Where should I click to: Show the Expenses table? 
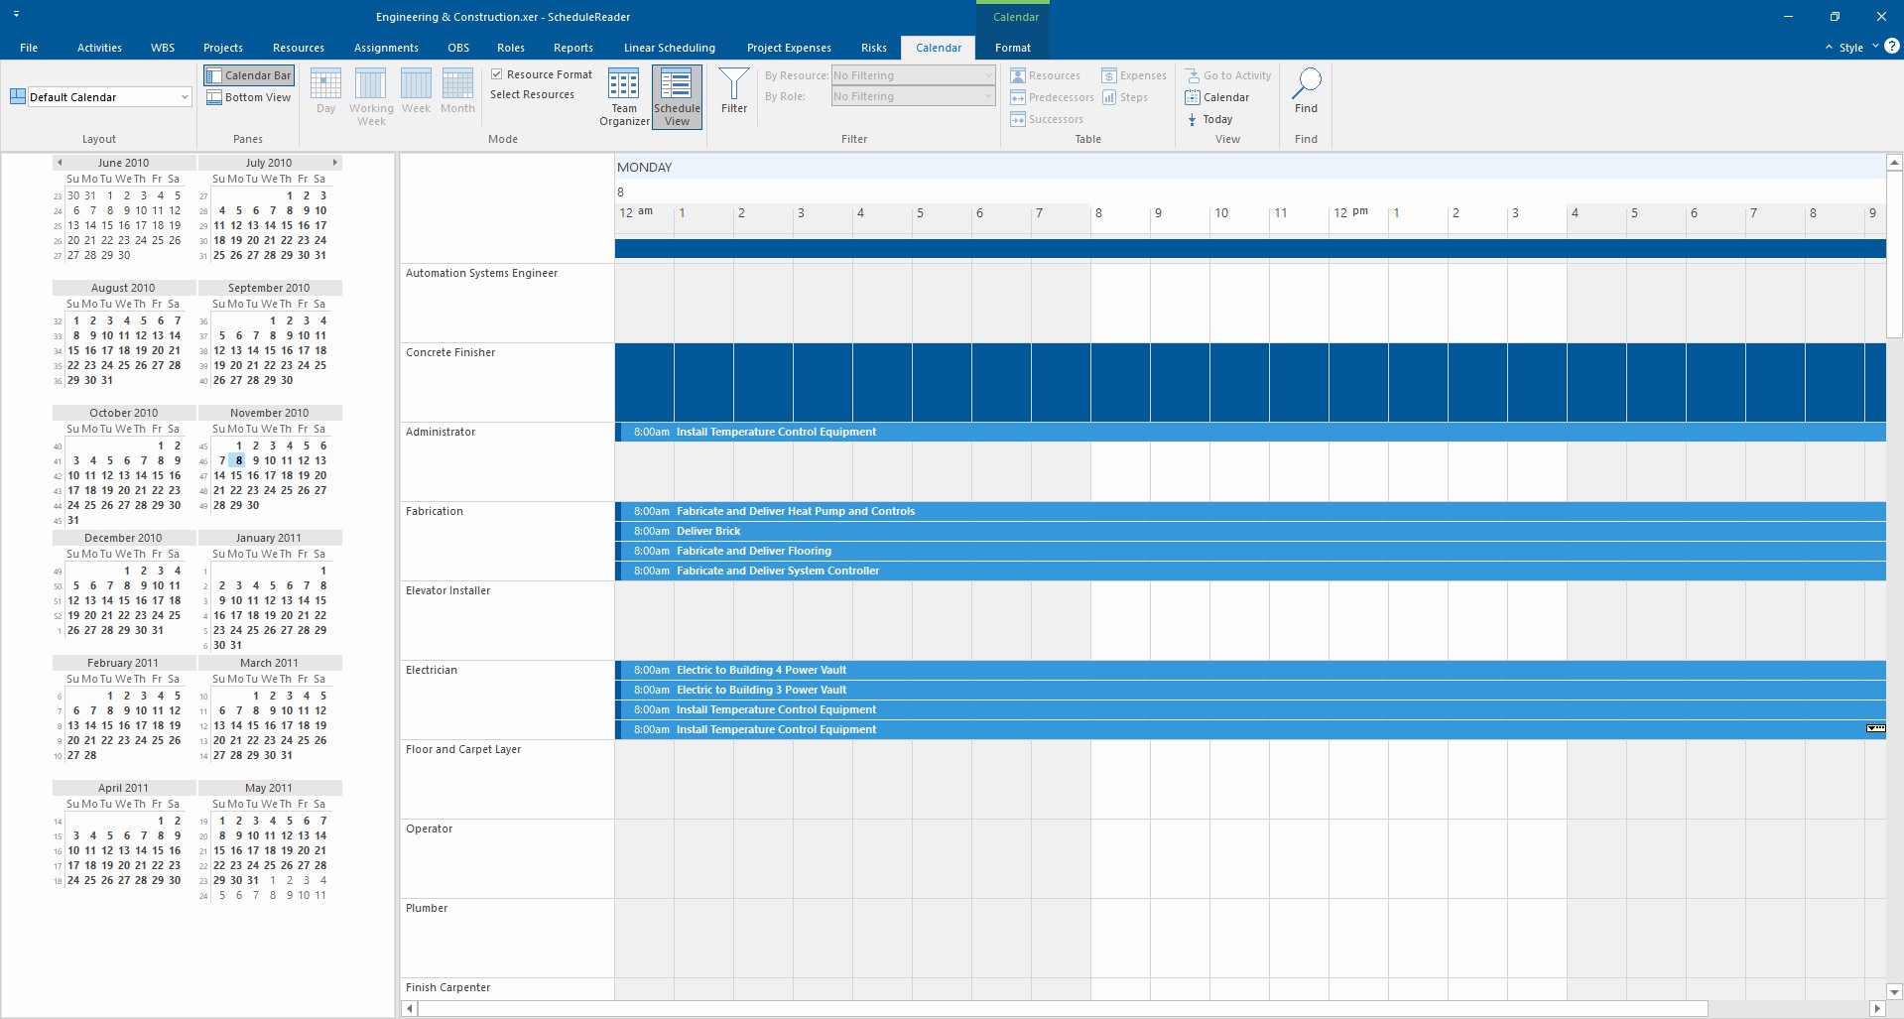point(1134,75)
